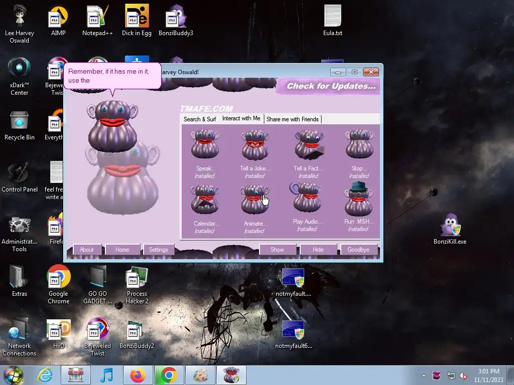Click the BonziKill.exe desktop icon
Image resolution: width=514 pixels, height=385 pixels.
point(450,229)
